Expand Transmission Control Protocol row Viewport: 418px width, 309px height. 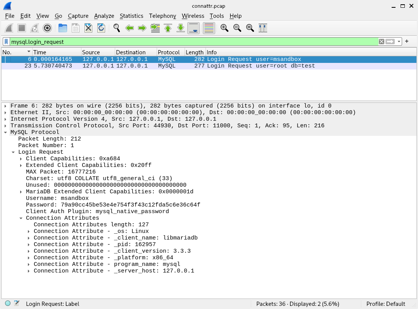(x=5, y=126)
